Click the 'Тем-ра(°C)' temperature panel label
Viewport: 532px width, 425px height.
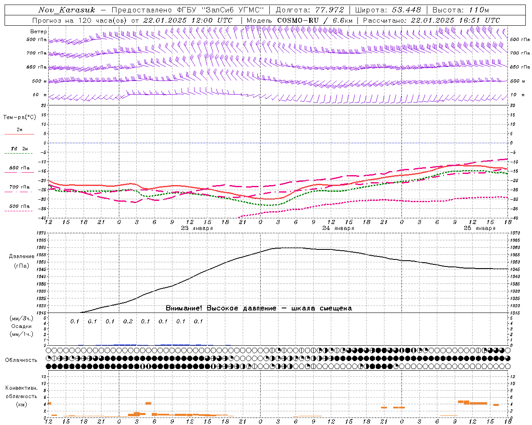[x=20, y=117]
